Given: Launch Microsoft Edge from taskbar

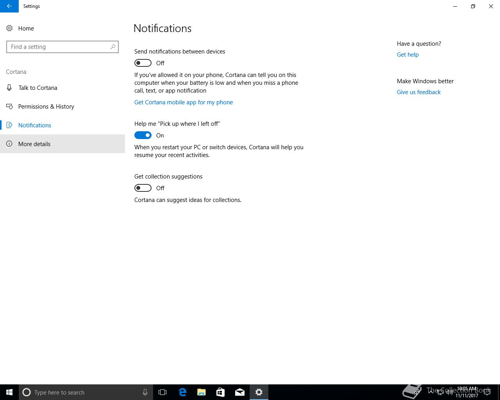Looking at the screenshot, I should coord(182,392).
